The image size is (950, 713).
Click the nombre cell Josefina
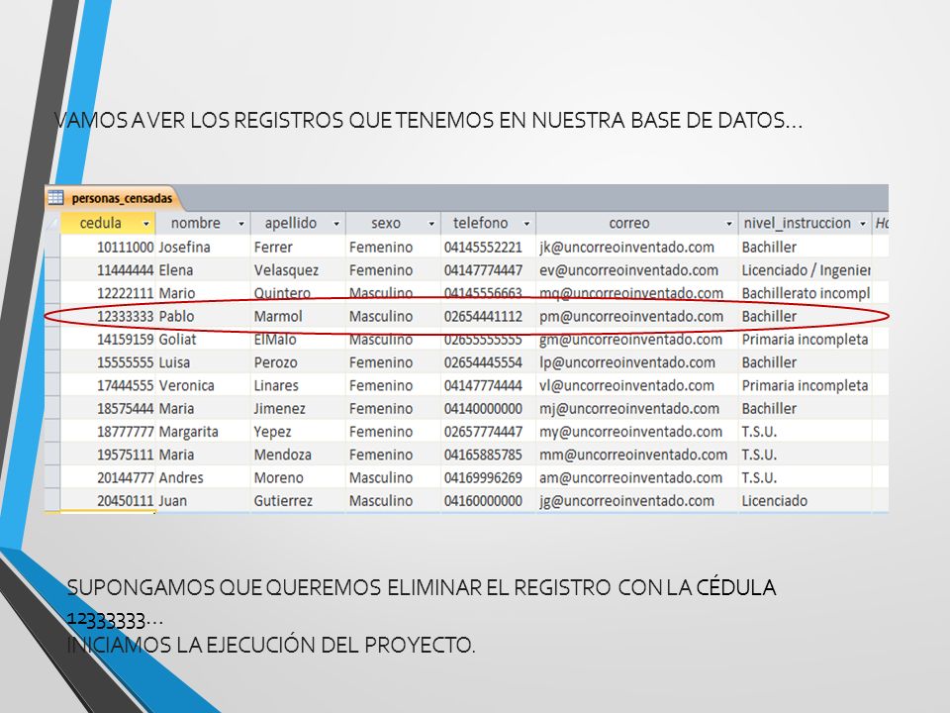tap(203, 247)
